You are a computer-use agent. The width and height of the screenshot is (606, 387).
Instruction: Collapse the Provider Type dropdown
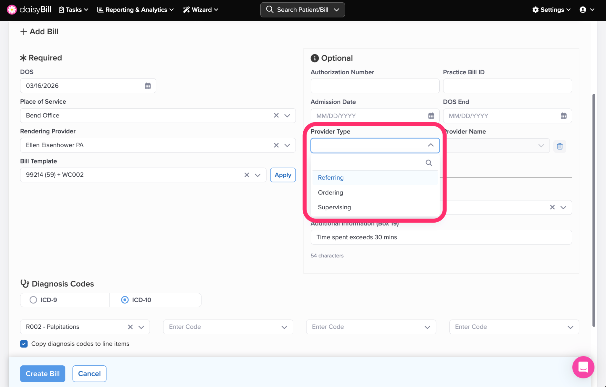[431, 145]
